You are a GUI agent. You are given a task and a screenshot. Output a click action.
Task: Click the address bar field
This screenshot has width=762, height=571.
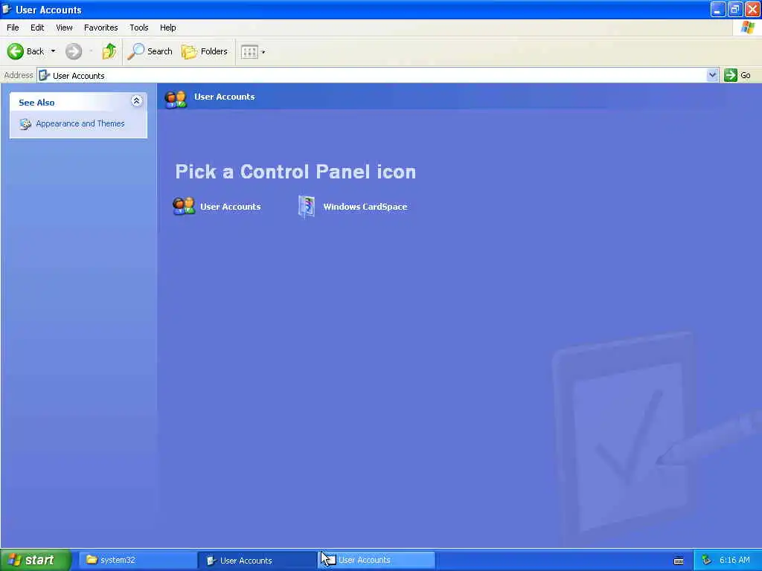(x=372, y=75)
